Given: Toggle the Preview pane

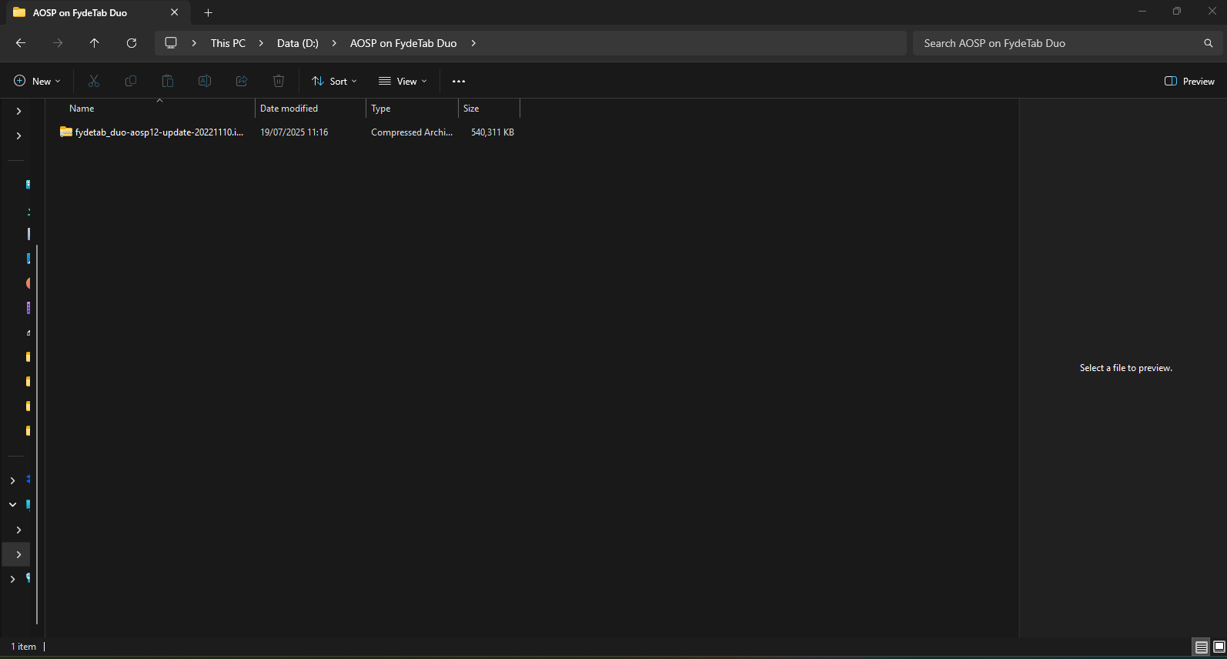Looking at the screenshot, I should pyautogui.click(x=1189, y=81).
